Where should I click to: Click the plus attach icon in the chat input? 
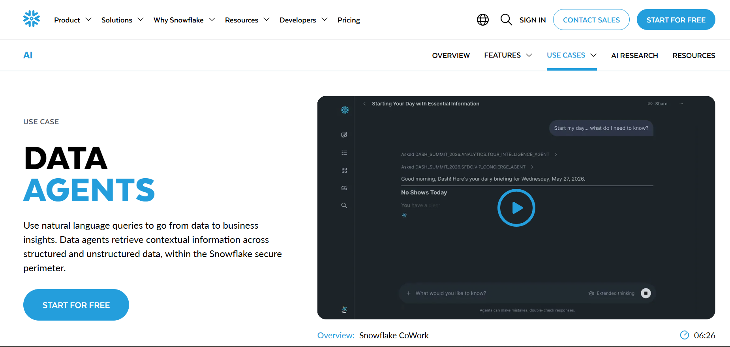[x=409, y=293]
